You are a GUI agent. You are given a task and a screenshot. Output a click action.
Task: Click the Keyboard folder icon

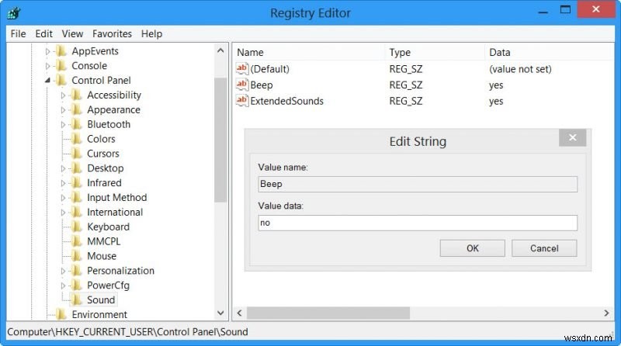(x=77, y=227)
